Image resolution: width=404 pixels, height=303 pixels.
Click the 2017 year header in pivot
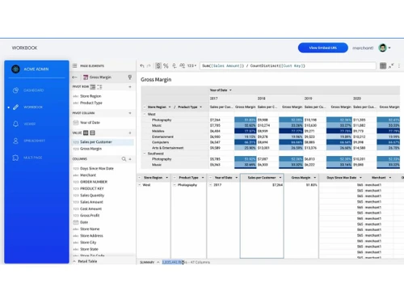coord(214,99)
